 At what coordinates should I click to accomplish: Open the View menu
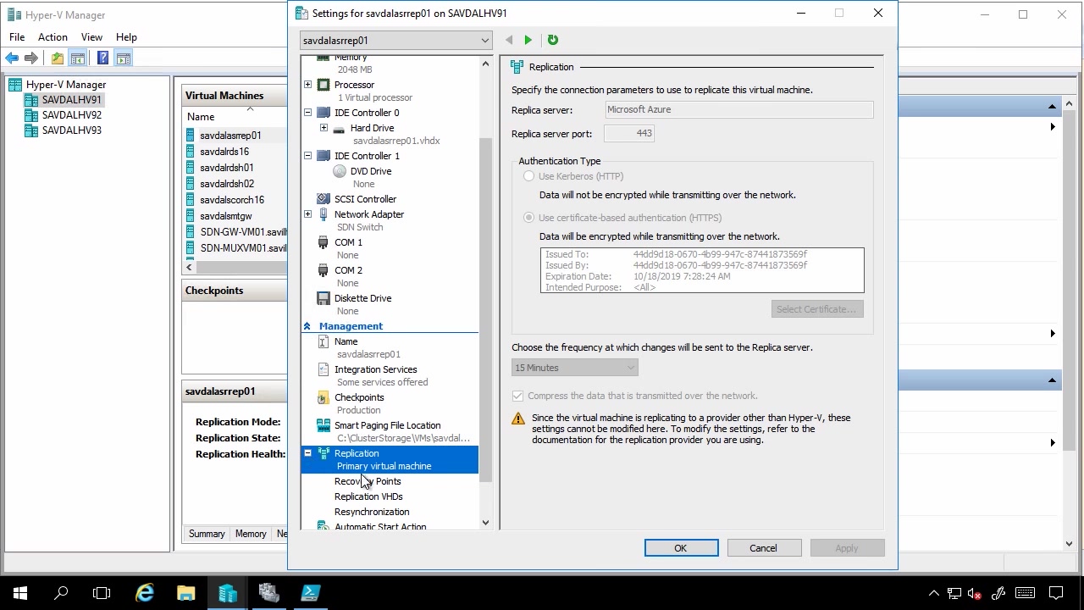click(91, 37)
